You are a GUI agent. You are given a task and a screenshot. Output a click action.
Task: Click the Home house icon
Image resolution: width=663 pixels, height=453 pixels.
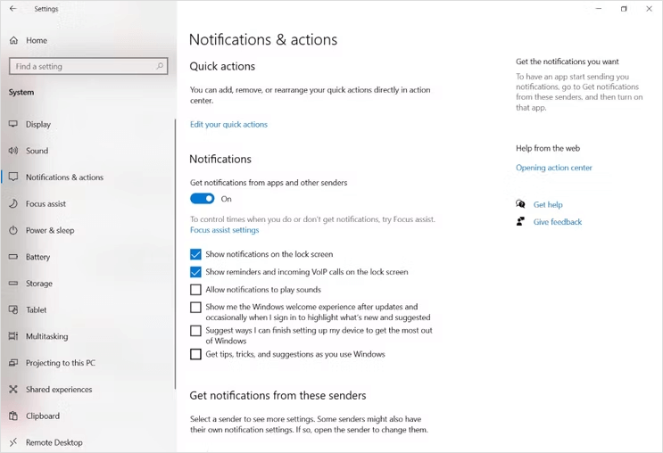pyautogui.click(x=13, y=40)
